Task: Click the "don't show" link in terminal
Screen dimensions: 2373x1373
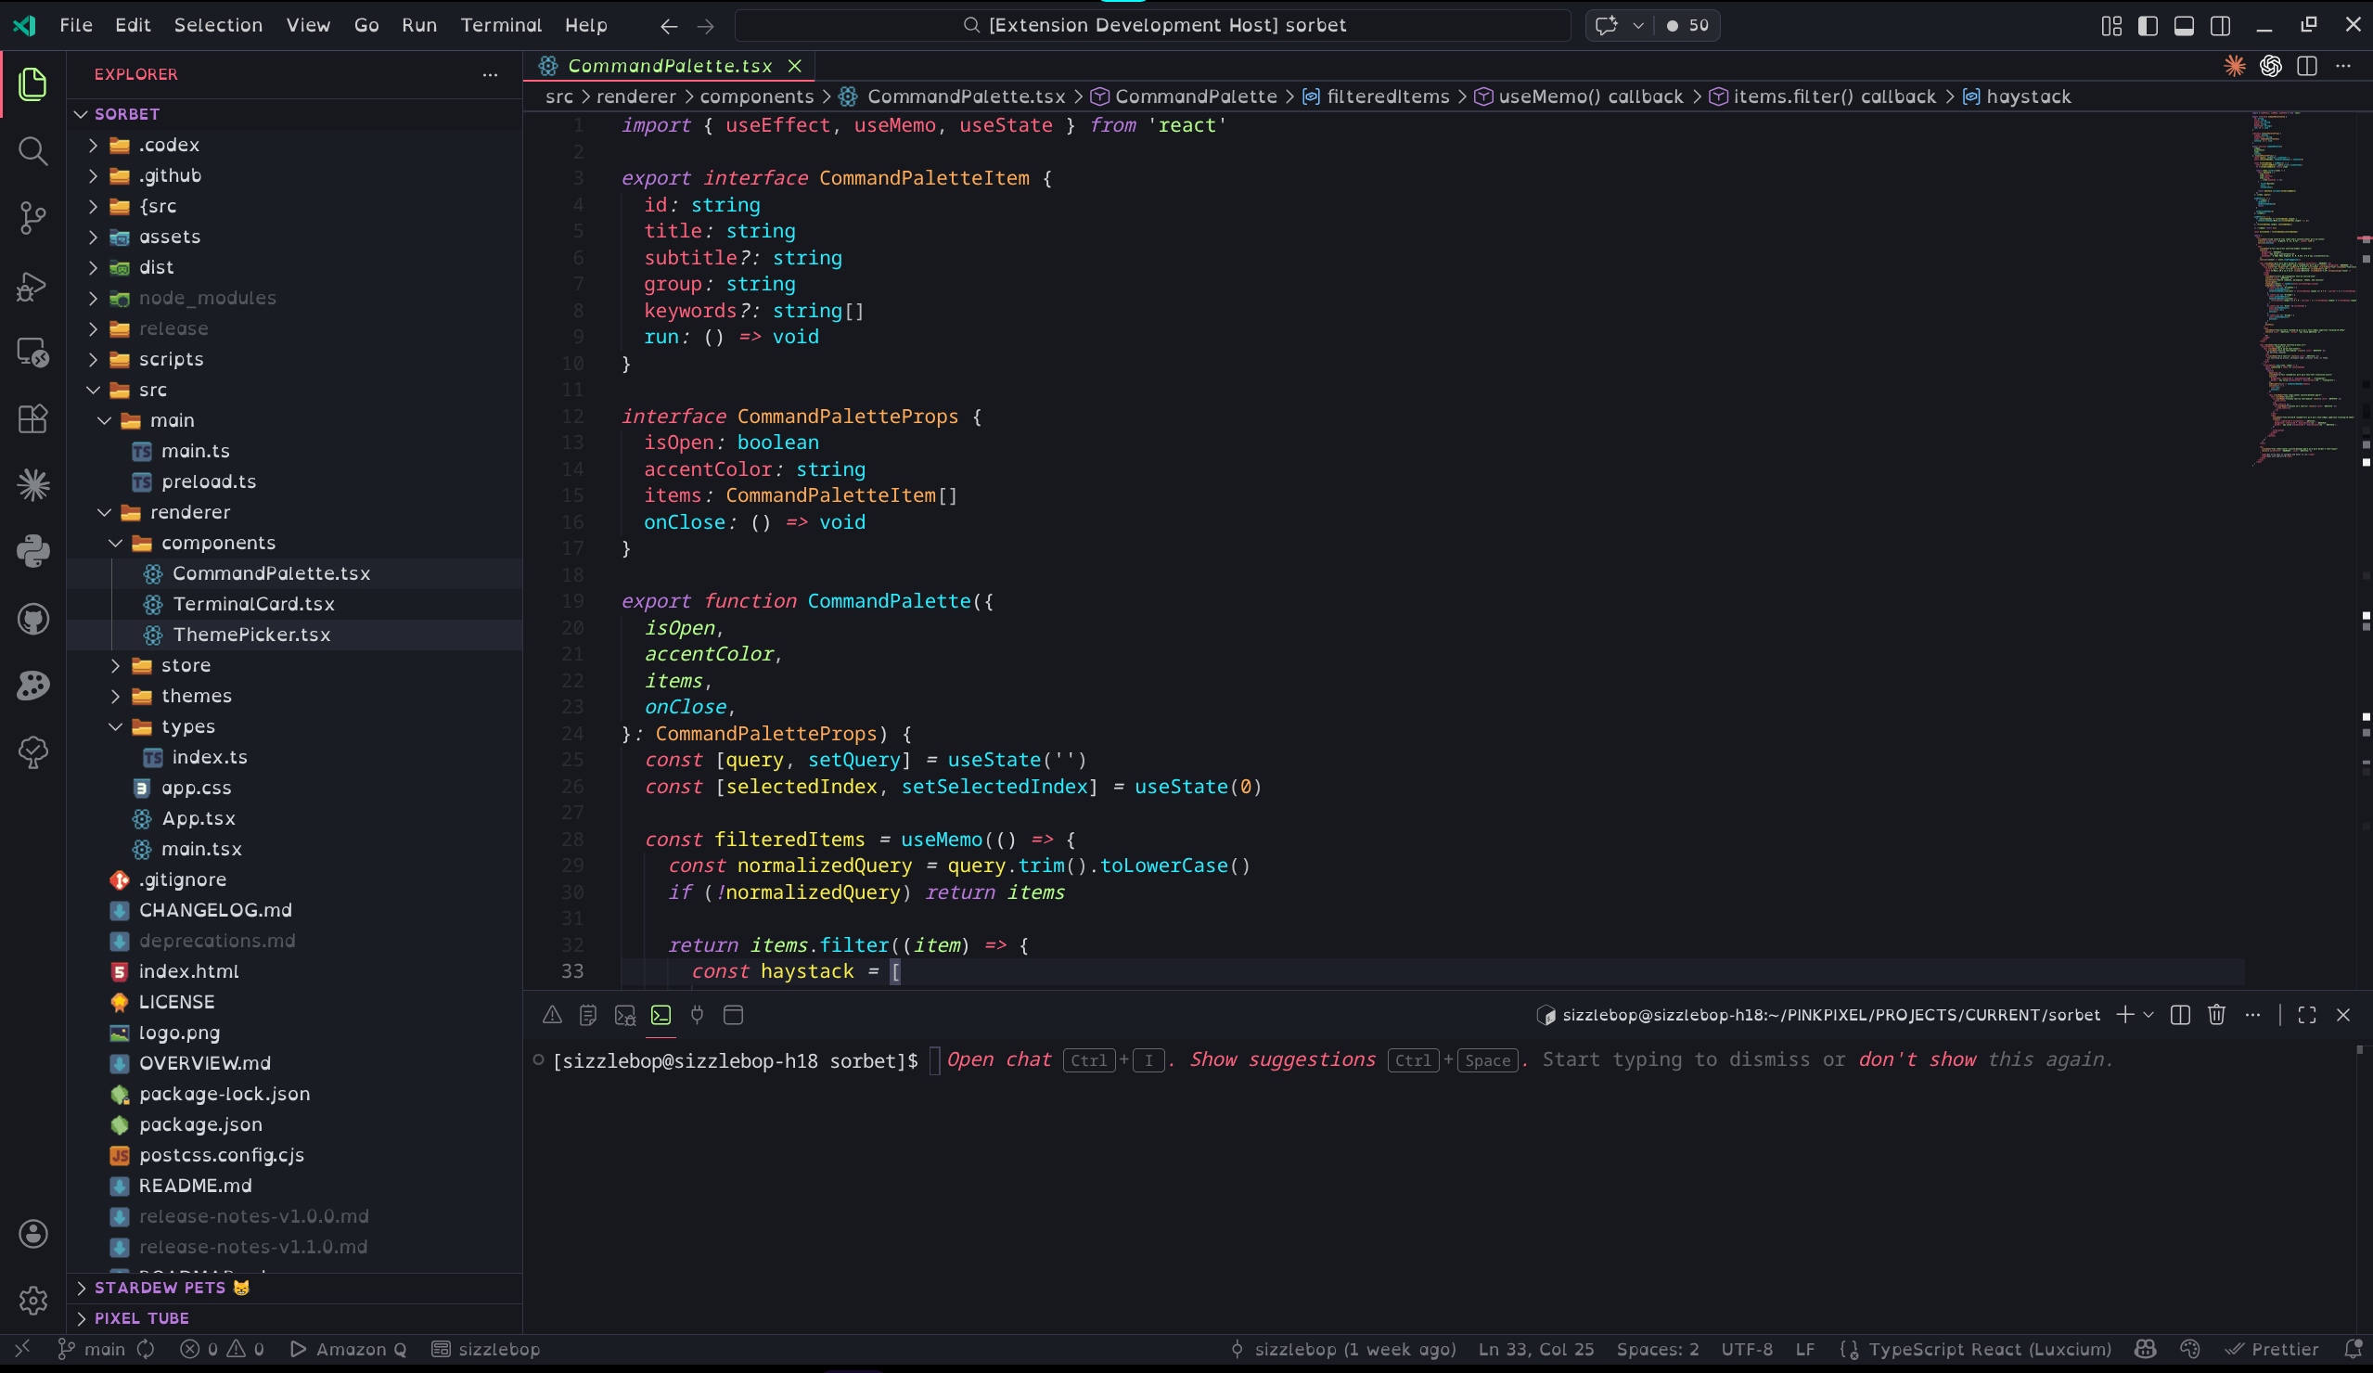Action: (1917, 1059)
